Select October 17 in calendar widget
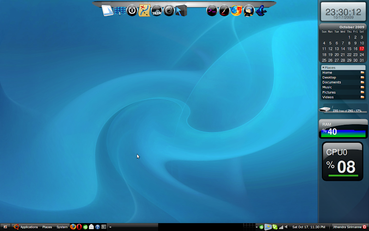This screenshot has width=369, height=231. (x=362, y=49)
